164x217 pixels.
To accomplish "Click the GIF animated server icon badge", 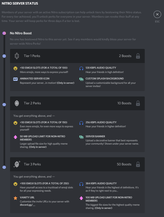I will (15, 79).
